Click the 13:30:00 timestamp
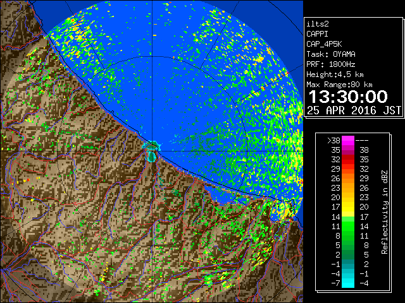This screenshot has height=303, width=405. [x=348, y=97]
